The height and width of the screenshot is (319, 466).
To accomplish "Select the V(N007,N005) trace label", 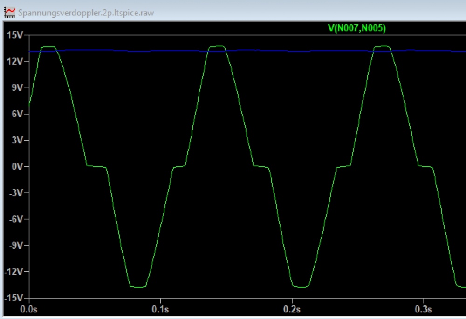I will tap(357, 28).
